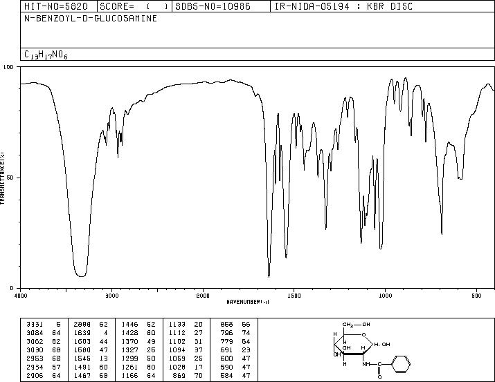
Task: Select the N-BENZOYL-D-GLUCOSAMINE compound name
Action: pos(91,18)
